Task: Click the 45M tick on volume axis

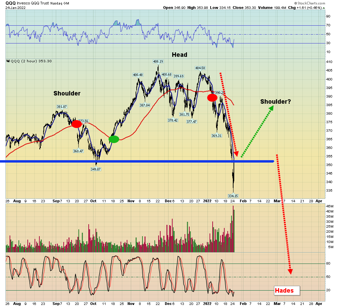Action: 330,206
